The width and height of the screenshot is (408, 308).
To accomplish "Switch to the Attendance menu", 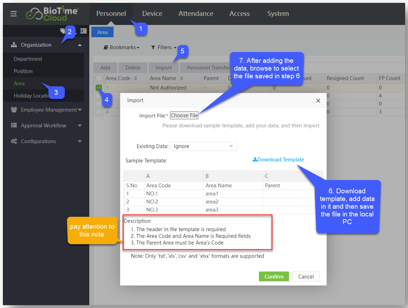I will 196,13.
